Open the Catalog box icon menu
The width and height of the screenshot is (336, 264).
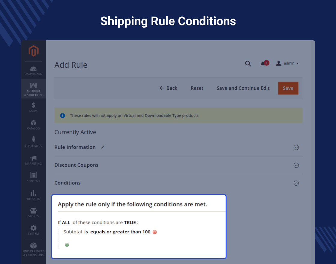(33, 124)
